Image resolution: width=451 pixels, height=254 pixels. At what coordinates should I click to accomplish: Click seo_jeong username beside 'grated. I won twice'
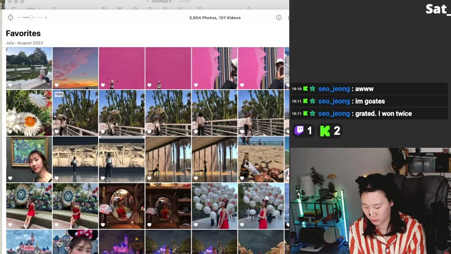(x=334, y=114)
